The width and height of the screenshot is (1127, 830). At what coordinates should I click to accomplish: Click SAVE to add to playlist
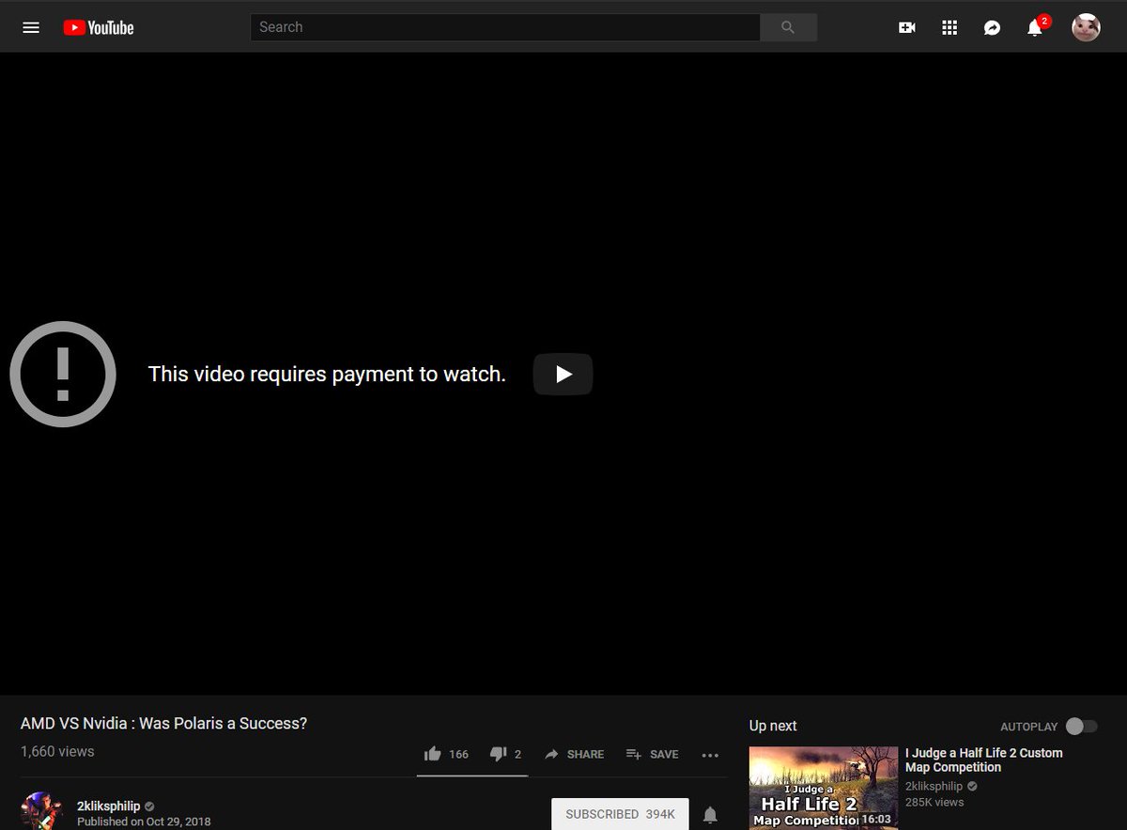click(652, 754)
